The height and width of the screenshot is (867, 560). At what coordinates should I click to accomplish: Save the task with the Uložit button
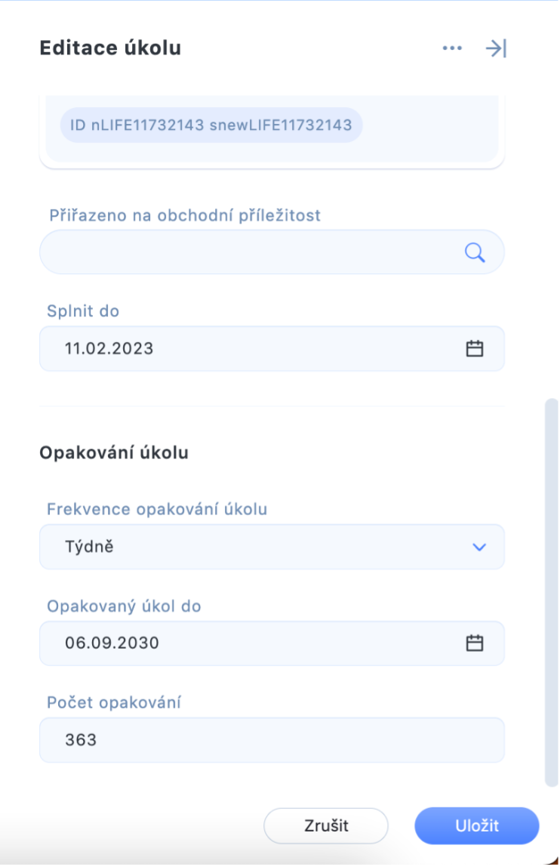[x=476, y=825]
